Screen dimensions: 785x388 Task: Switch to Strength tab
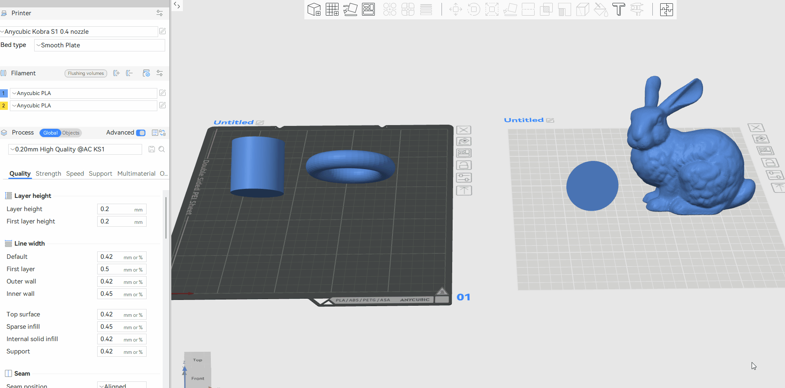[48, 174]
